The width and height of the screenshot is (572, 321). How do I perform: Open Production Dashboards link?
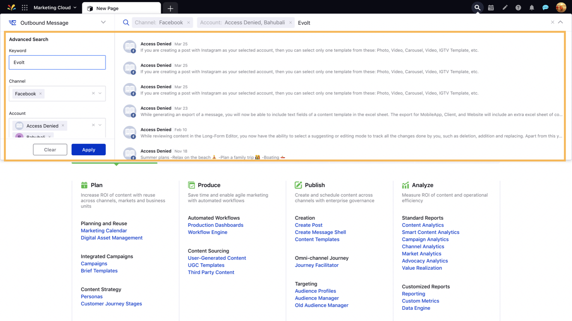coord(216,225)
